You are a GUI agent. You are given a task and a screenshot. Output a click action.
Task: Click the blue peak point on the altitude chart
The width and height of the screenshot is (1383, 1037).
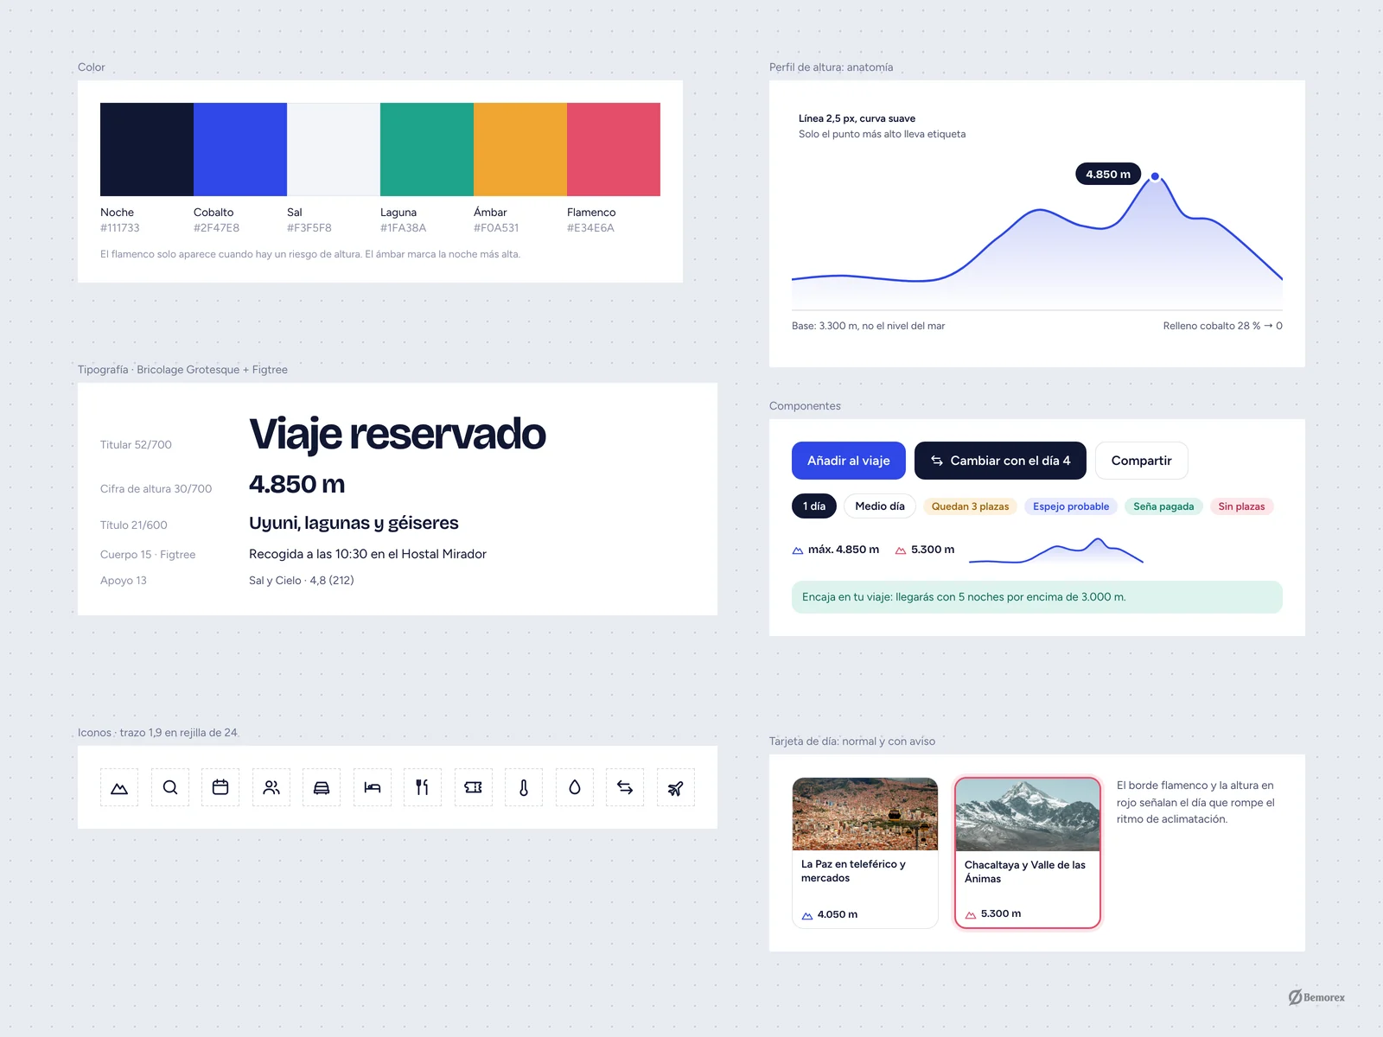pos(1155,176)
